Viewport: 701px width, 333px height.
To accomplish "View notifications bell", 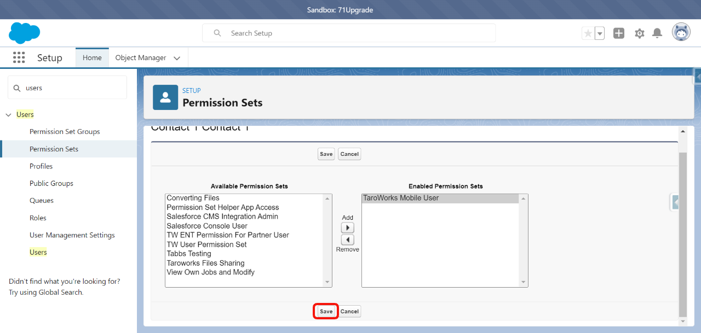I will (x=657, y=33).
